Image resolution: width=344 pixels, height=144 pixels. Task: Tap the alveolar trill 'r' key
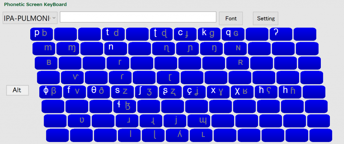click(x=118, y=63)
